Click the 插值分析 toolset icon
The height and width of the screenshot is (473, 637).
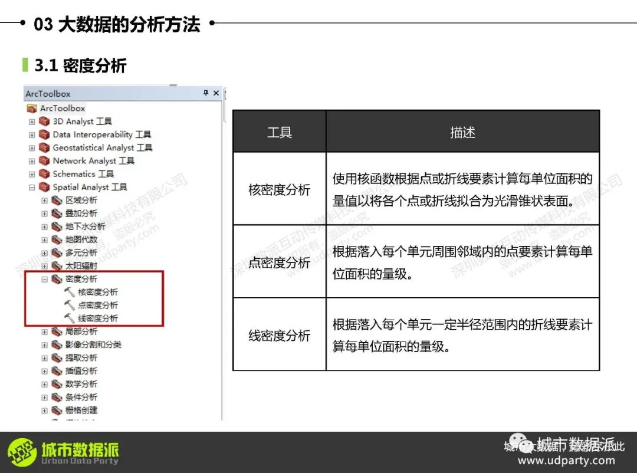57,371
